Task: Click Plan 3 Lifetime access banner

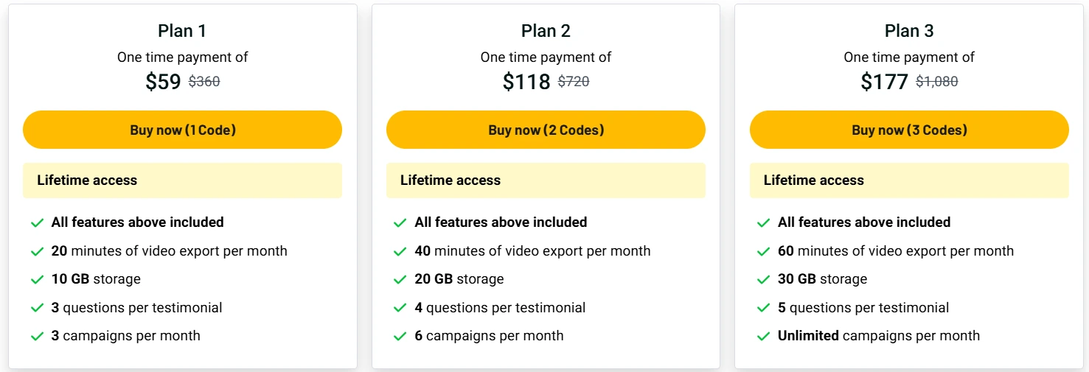Action: point(909,180)
